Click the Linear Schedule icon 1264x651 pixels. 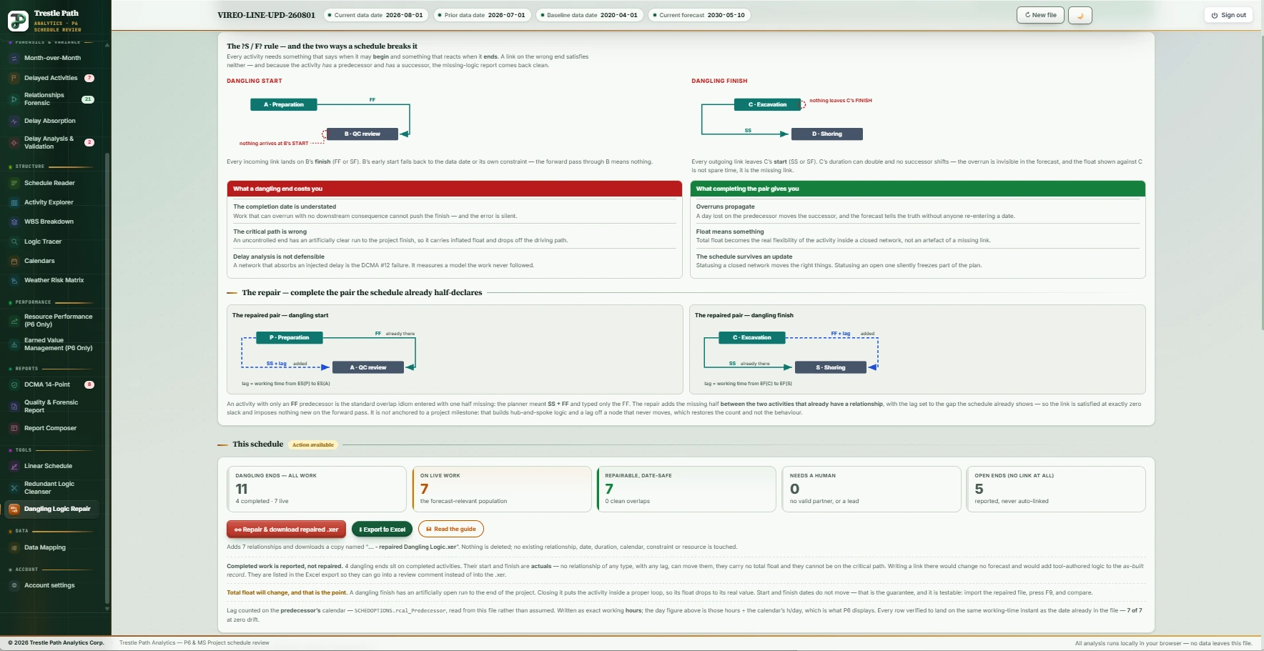tap(14, 467)
